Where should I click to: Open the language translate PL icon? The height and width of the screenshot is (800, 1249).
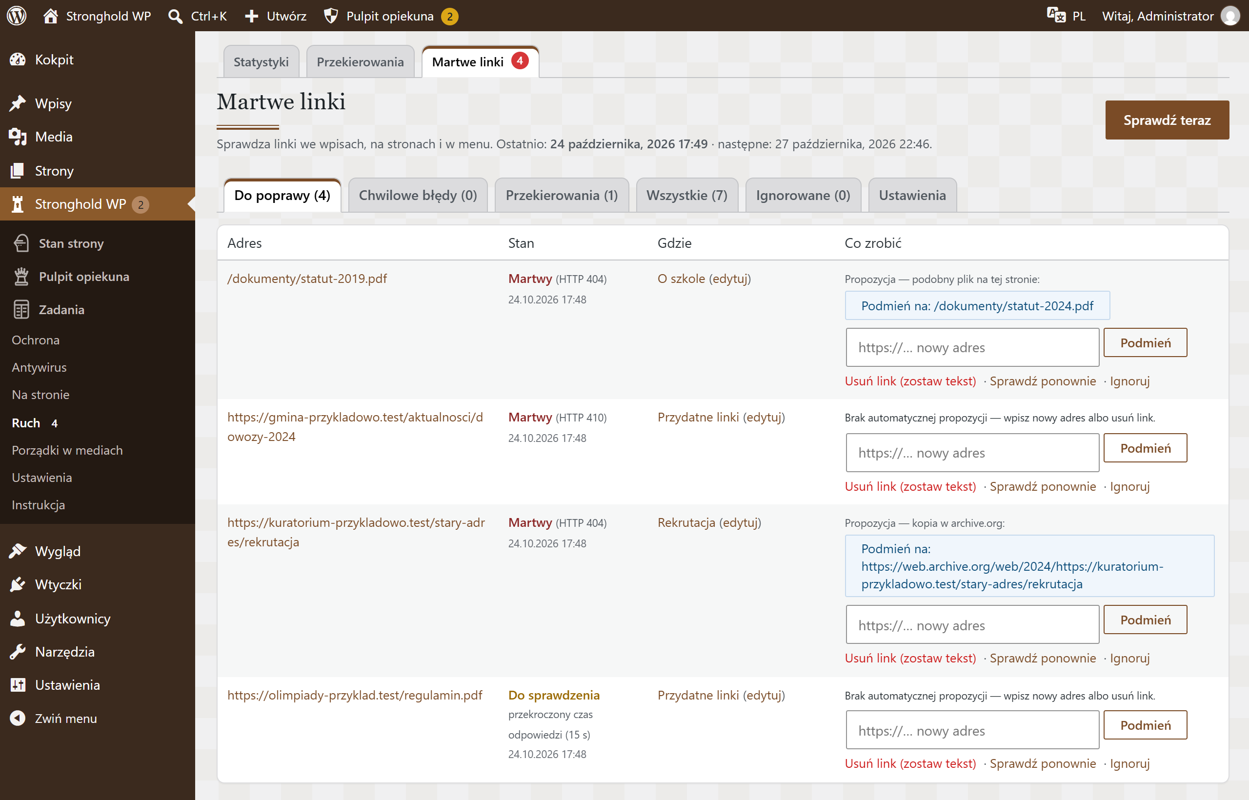tap(1056, 15)
